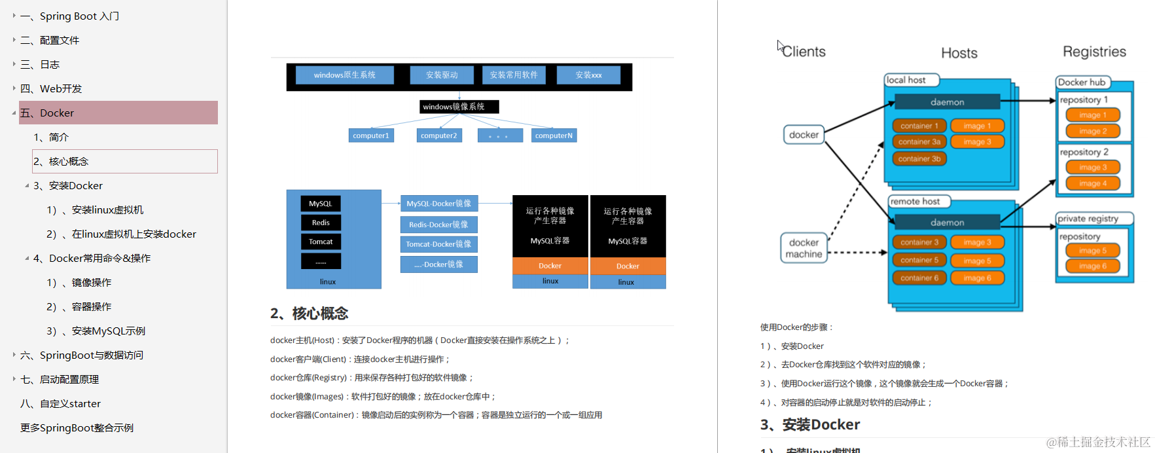Jump to 3、安装Docker bookmark
This screenshot has height=453, width=1155.
(x=68, y=185)
